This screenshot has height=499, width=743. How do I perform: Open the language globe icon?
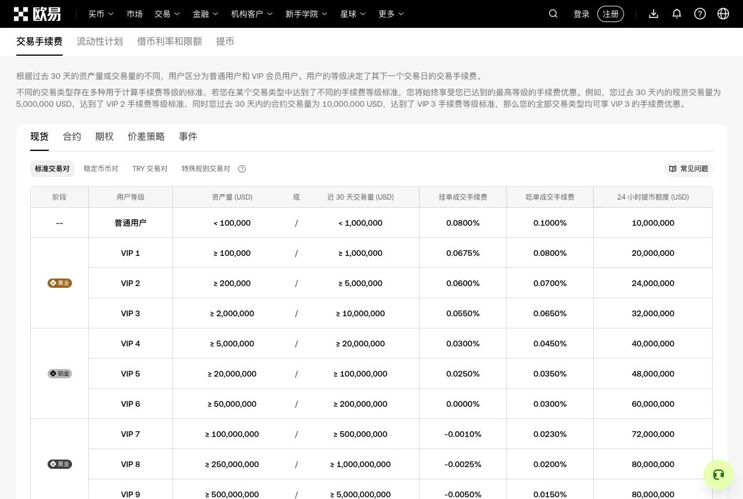(723, 14)
